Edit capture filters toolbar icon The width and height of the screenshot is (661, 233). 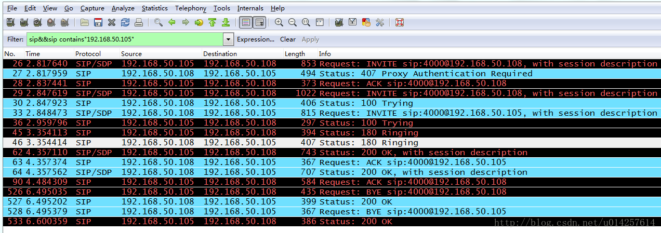pyautogui.click(x=339, y=22)
